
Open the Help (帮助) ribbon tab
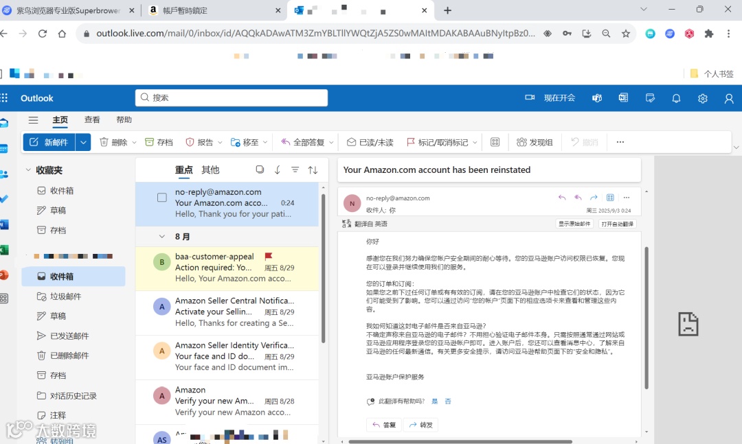tap(124, 120)
